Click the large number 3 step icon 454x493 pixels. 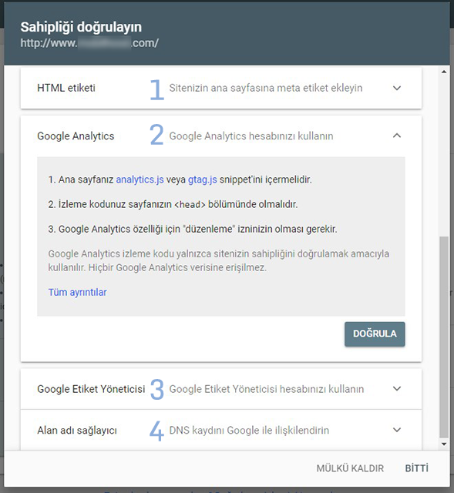click(x=157, y=389)
